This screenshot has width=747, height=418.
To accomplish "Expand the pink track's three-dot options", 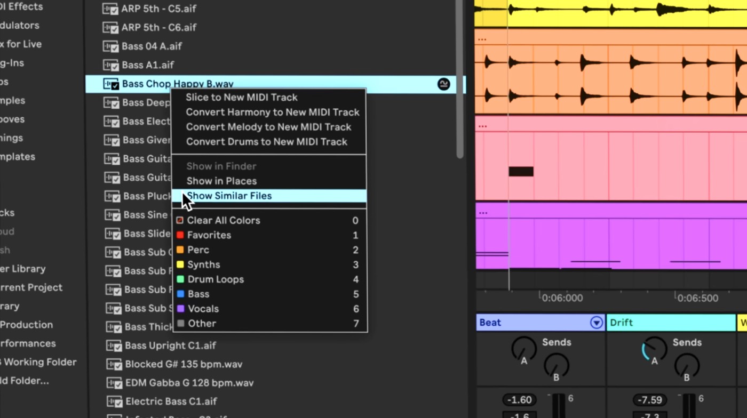I will (482, 126).
